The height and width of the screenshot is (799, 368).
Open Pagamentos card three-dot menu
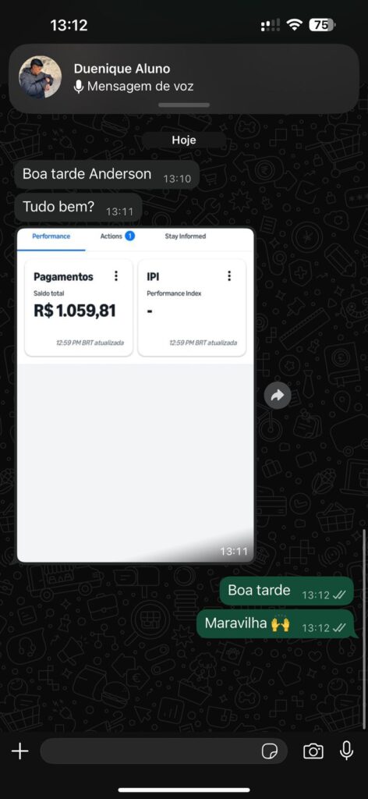[116, 275]
